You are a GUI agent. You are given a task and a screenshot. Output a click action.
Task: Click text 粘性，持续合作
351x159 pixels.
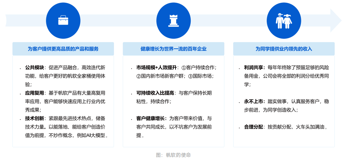(x=153, y=102)
